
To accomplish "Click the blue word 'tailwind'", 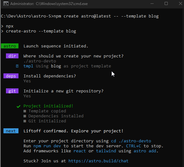I will (106, 151).
